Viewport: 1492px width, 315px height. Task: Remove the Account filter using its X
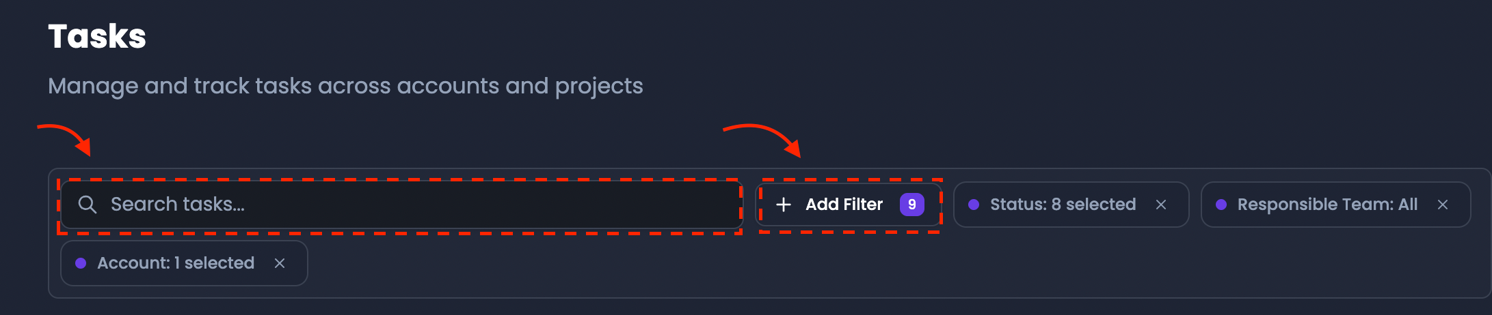(x=280, y=263)
